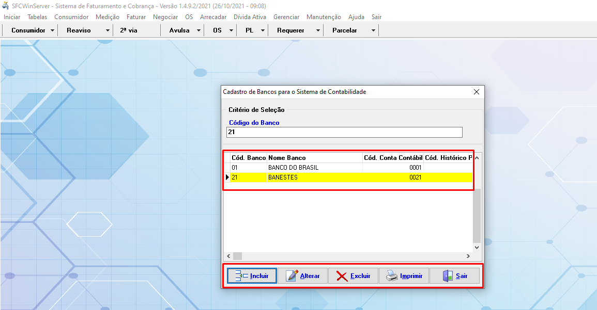597x310 pixels.
Task: Select the BANCO DO BRASIL row
Action: point(293,168)
